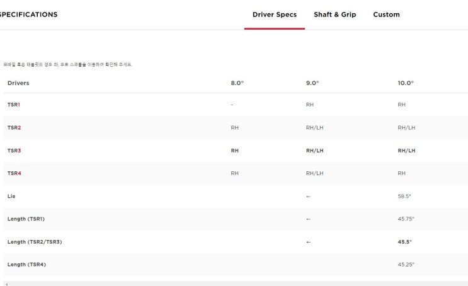Click the left arrow in Length (TSR2/TSR3) row
Image resolution: width=468 pixels, height=286 pixels.
308,242
